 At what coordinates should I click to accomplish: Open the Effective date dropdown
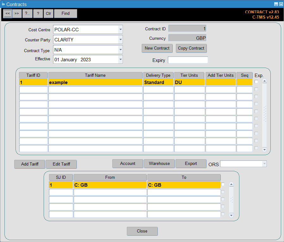[x=120, y=59]
